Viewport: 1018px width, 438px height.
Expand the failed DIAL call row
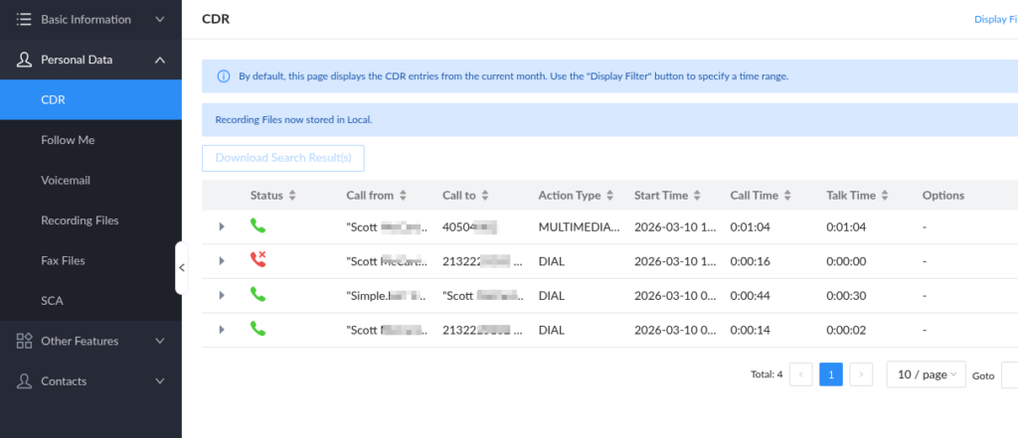click(222, 261)
